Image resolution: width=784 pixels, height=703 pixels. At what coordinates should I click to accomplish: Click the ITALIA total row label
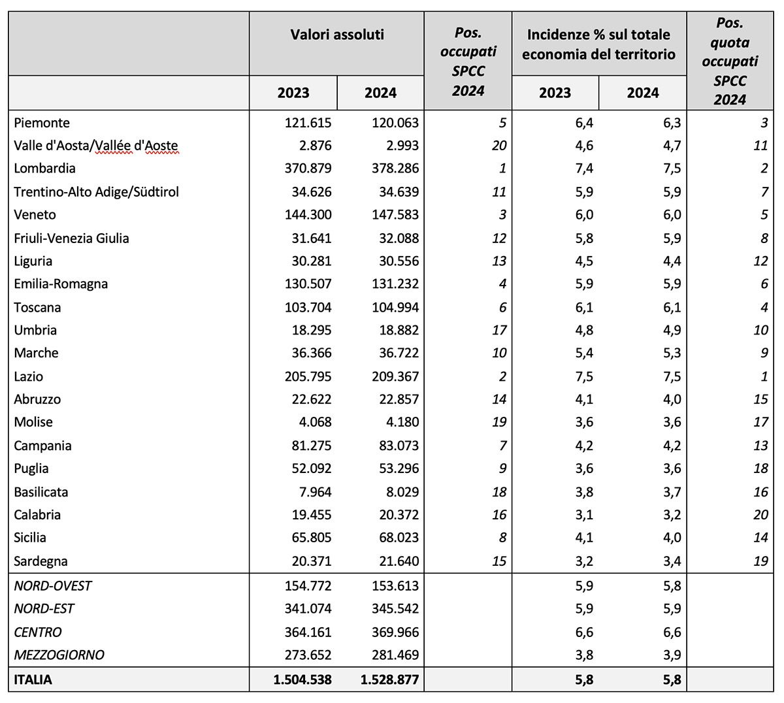click(x=33, y=679)
